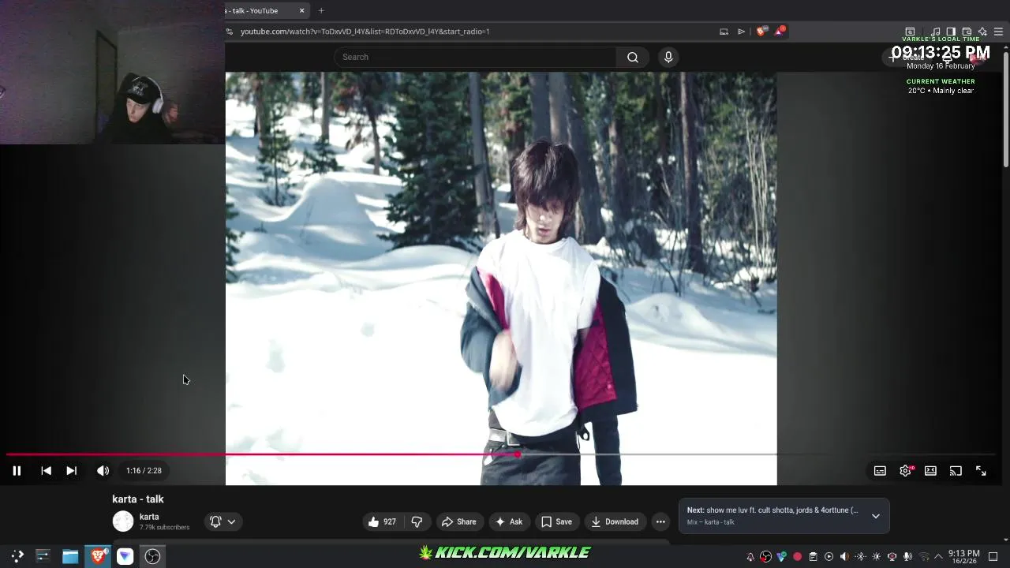Open the application launcher in taskbar
1010x568 pixels.
[x=17, y=556]
